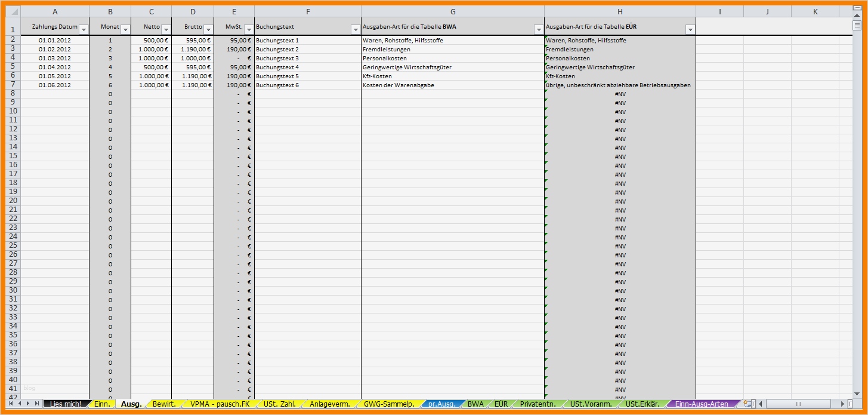This screenshot has height=415, width=868.
Task: Select column header G
Action: pyautogui.click(x=453, y=11)
